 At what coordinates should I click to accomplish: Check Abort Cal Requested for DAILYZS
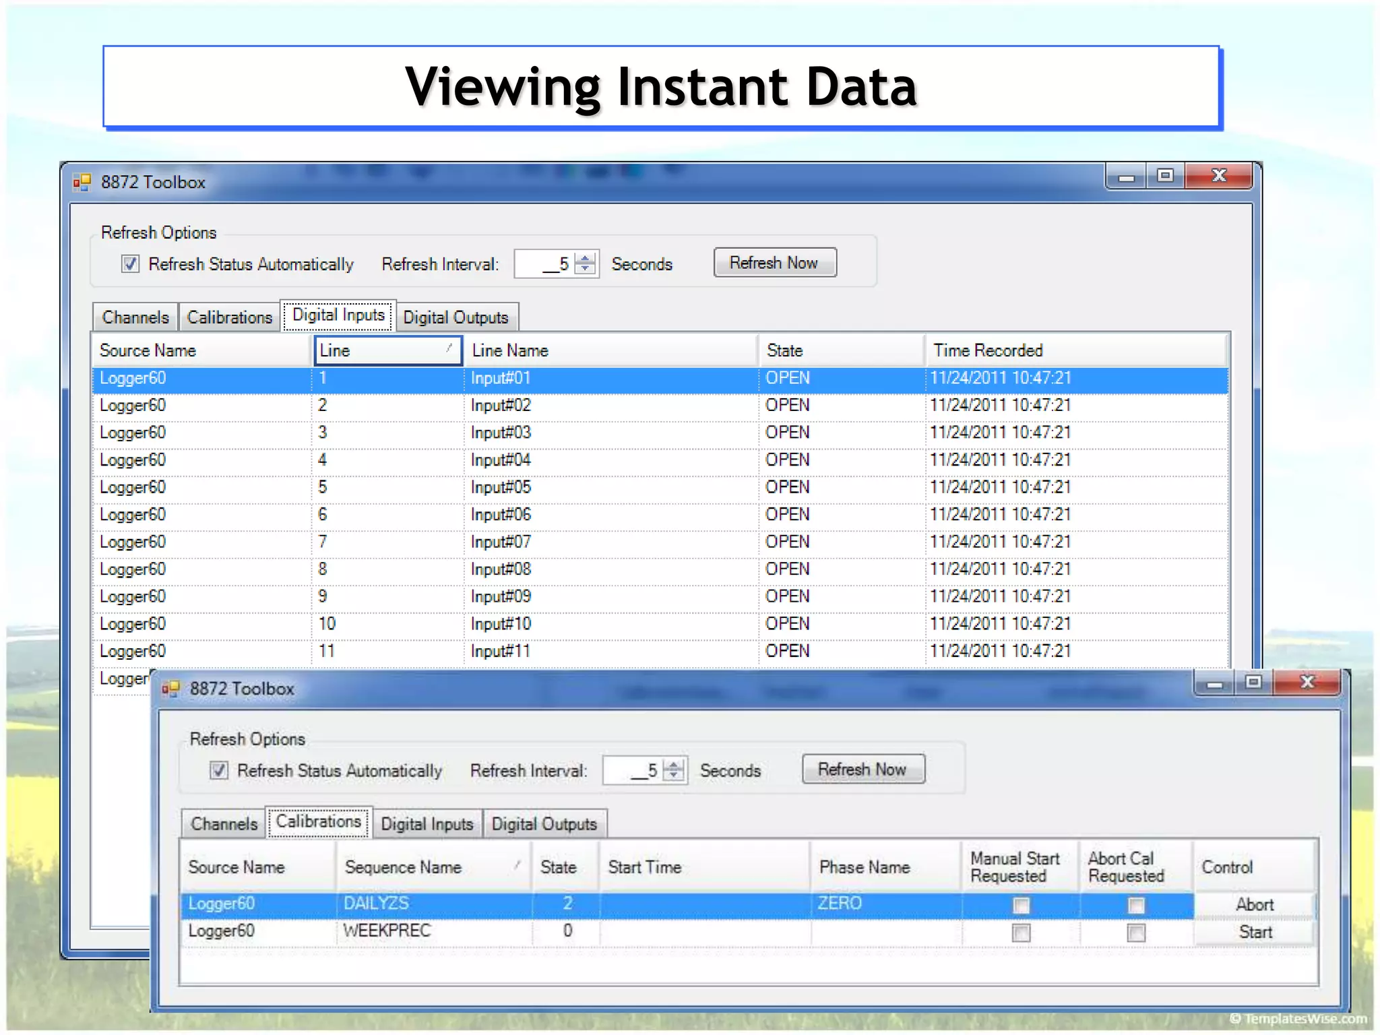coord(1136,905)
